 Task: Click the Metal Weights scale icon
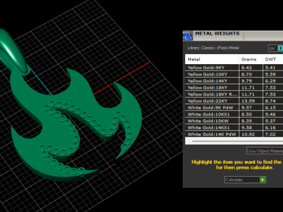[x=187, y=35]
